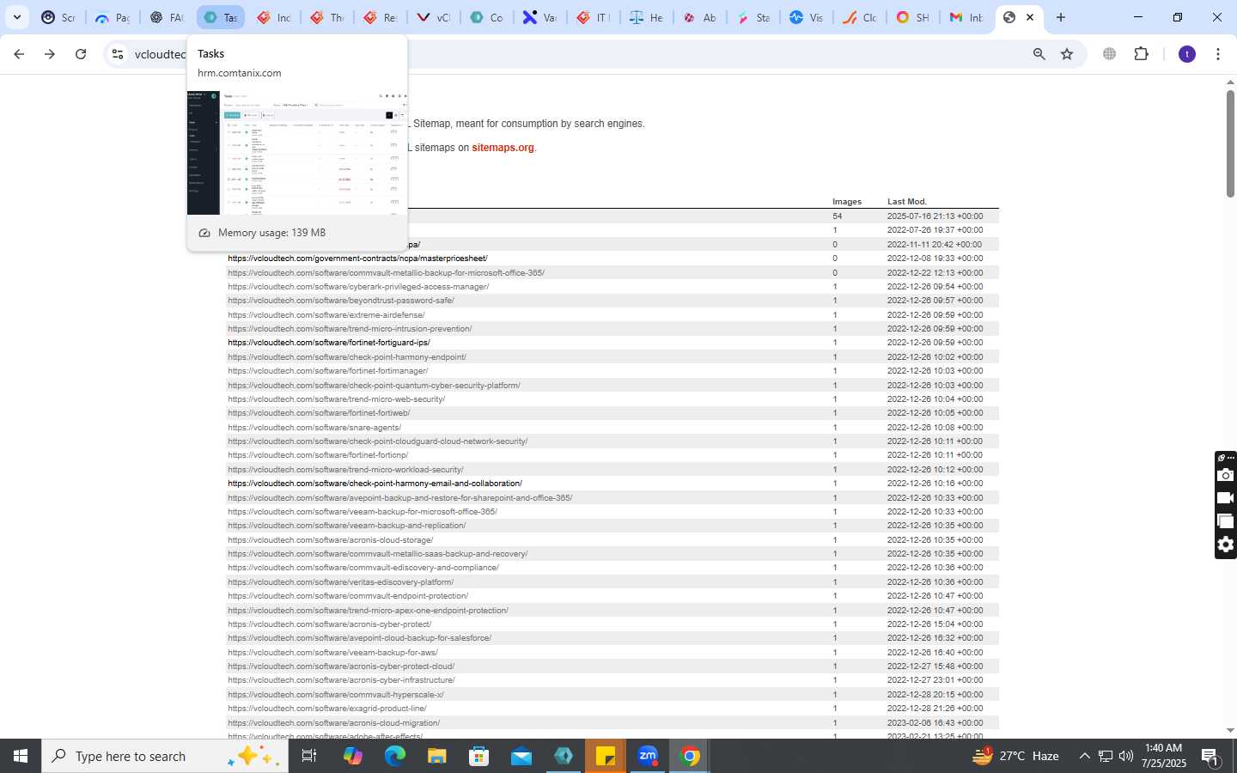Switch to the 'Tas' Tasks tab
The image size is (1237, 773).
click(x=220, y=17)
